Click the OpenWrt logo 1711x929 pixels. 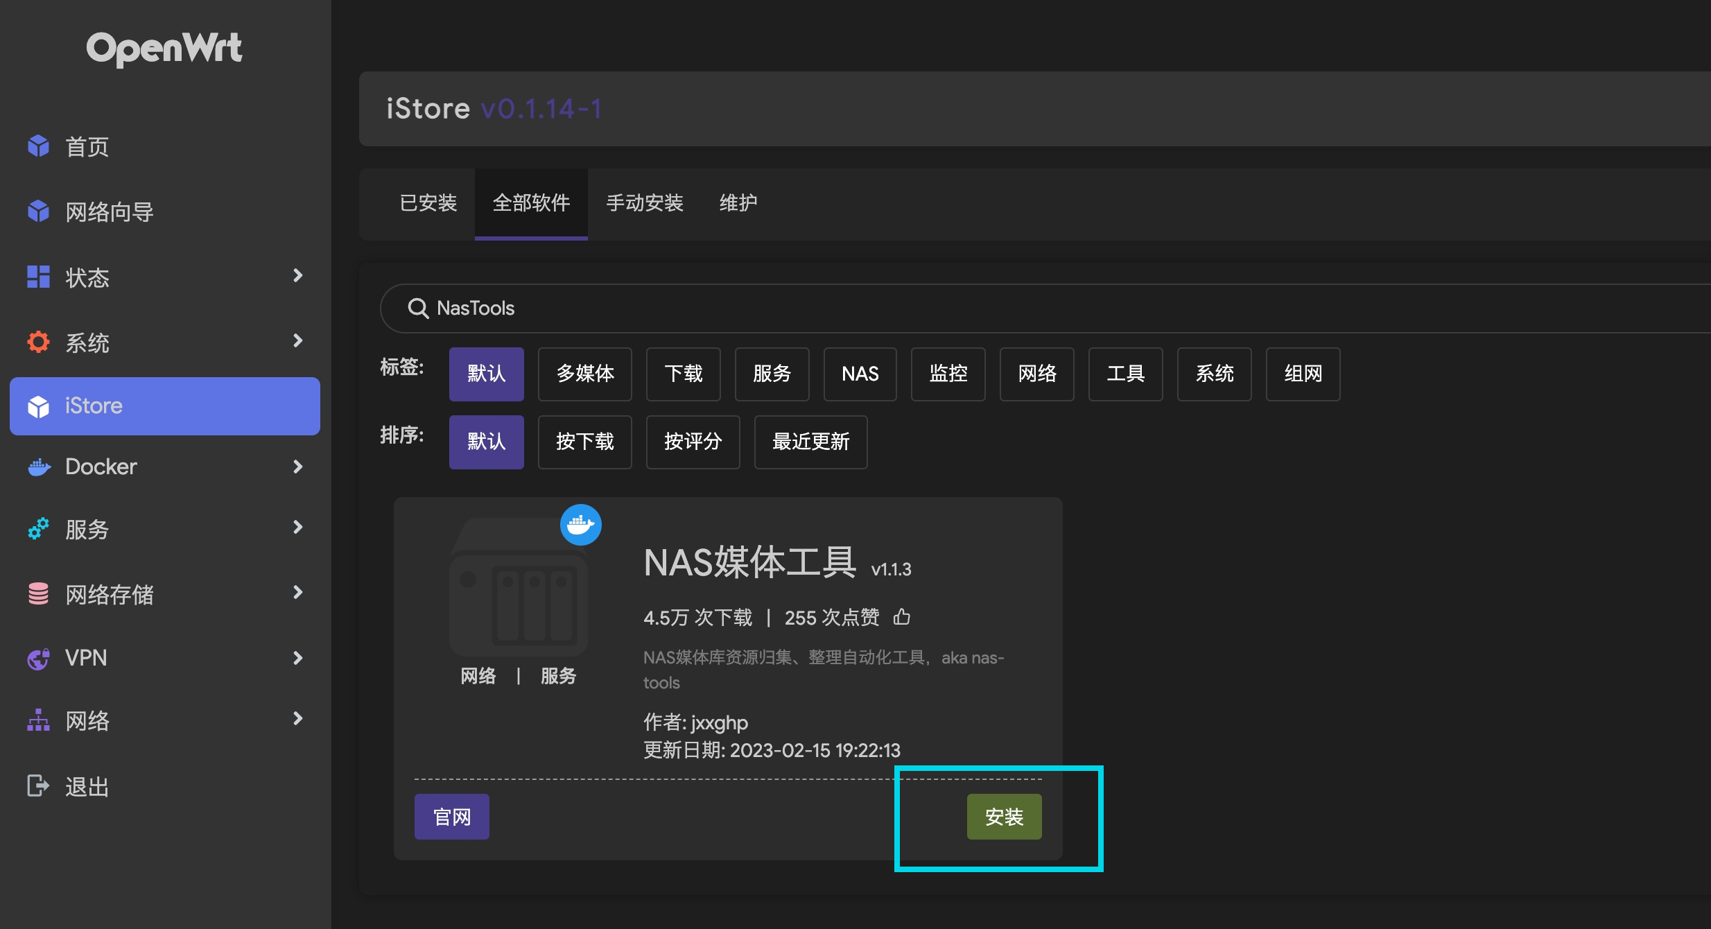click(164, 49)
